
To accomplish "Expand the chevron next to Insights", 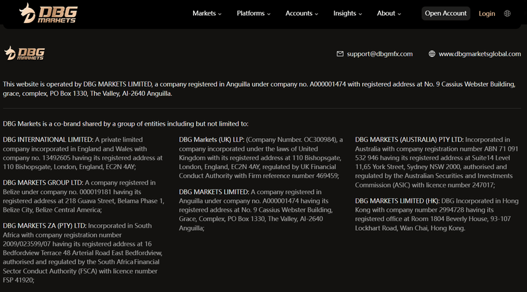I will point(360,14).
